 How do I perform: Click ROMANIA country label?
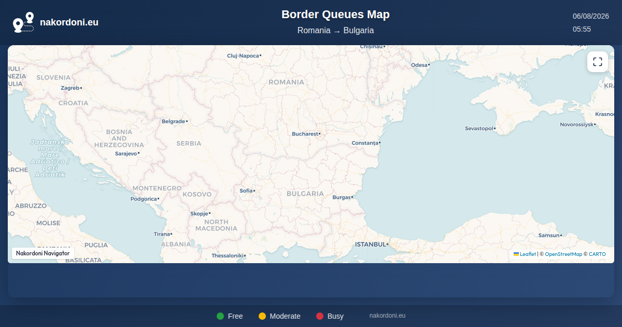click(x=286, y=83)
